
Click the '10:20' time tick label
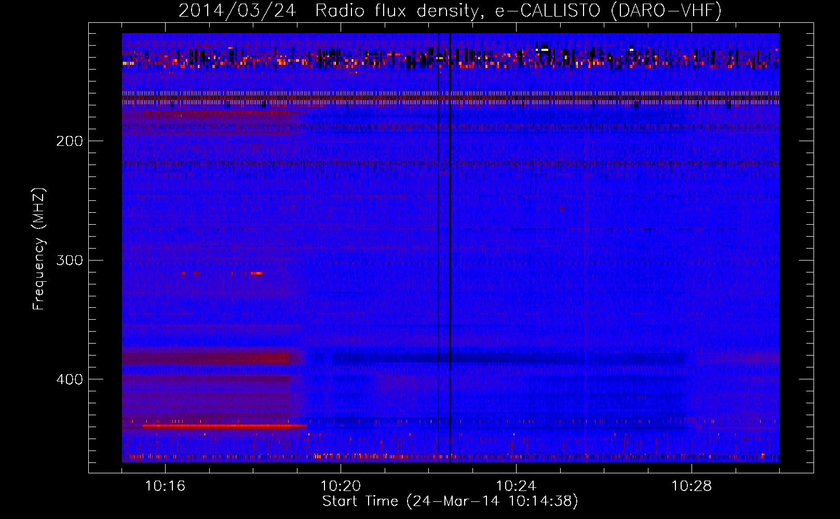(x=341, y=486)
